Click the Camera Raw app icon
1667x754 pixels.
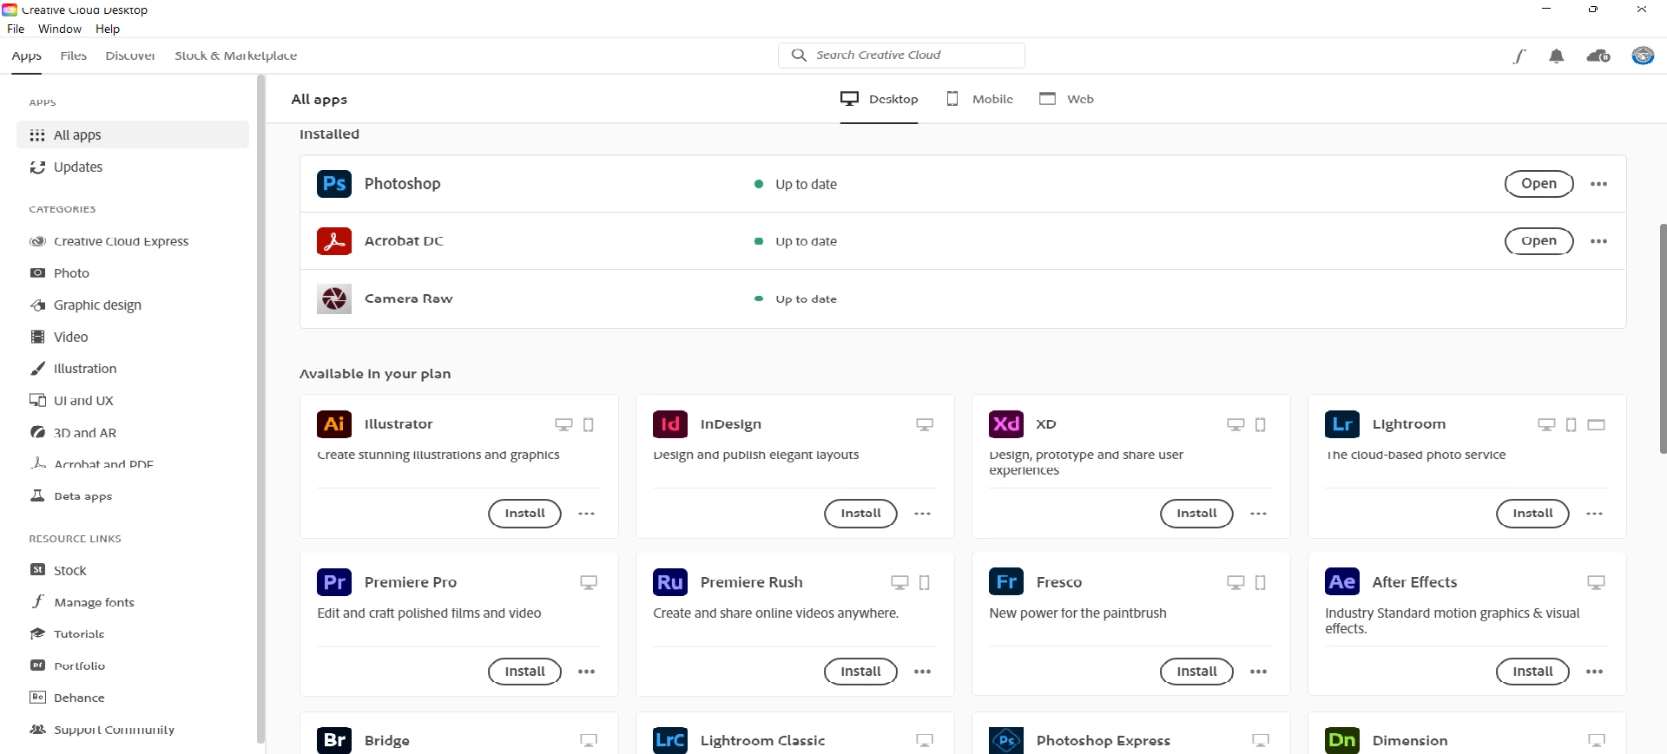coord(333,298)
